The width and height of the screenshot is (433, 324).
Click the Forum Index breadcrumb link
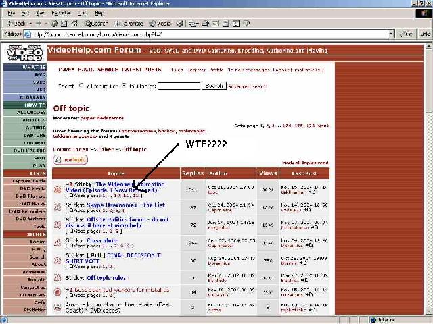coord(70,150)
